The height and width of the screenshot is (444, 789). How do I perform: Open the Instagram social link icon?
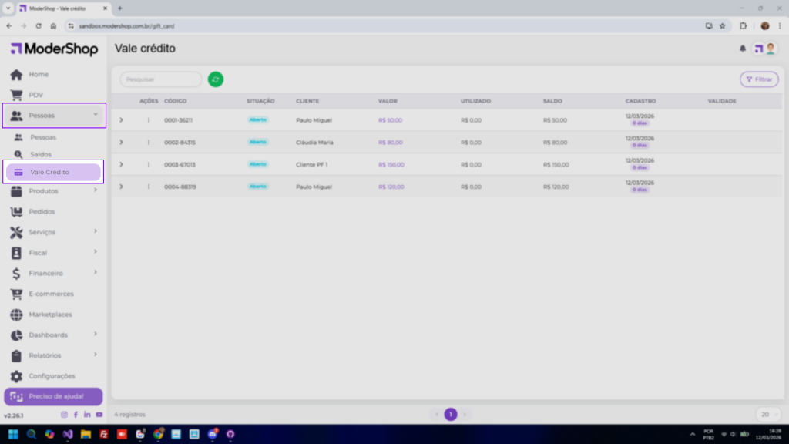point(64,415)
